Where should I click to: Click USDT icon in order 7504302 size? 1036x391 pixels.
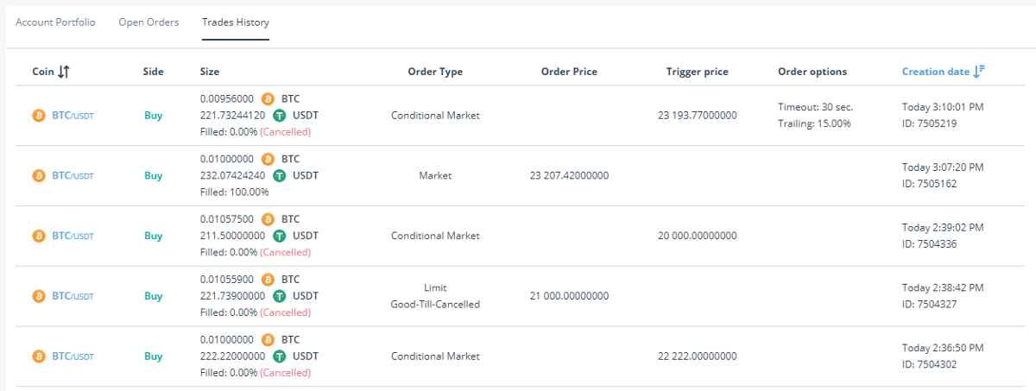[279, 356]
